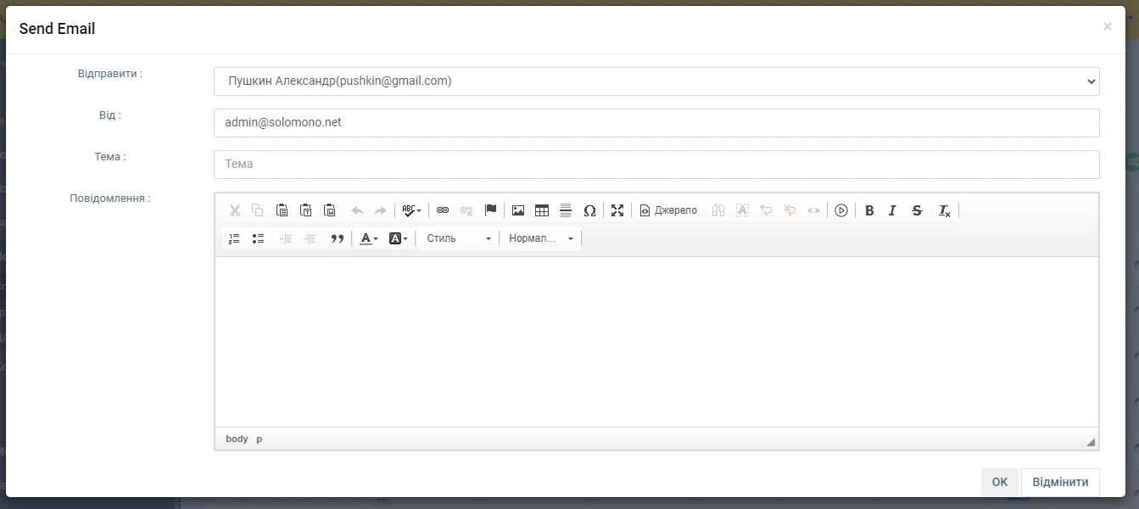This screenshot has width=1139, height=509.
Task: Toggle bold formatting
Action: click(869, 210)
